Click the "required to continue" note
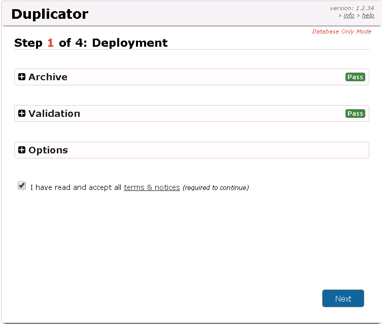The image size is (382, 324). tap(216, 188)
